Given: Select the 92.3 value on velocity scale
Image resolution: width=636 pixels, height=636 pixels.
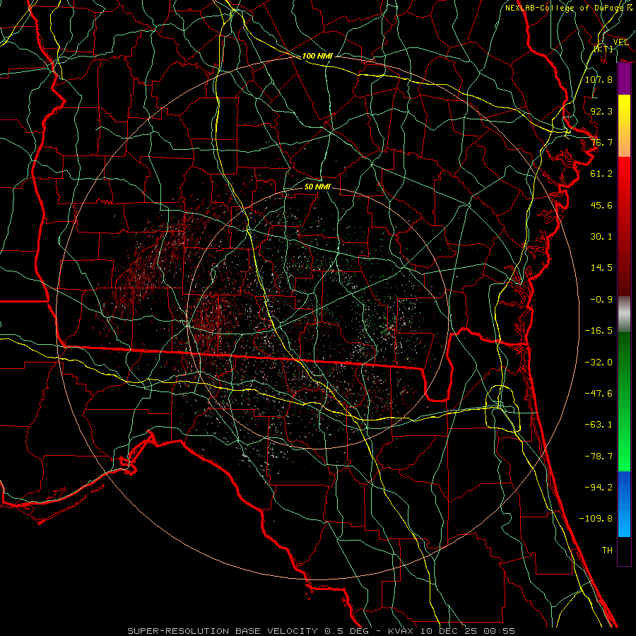Looking at the screenshot, I should [601, 111].
